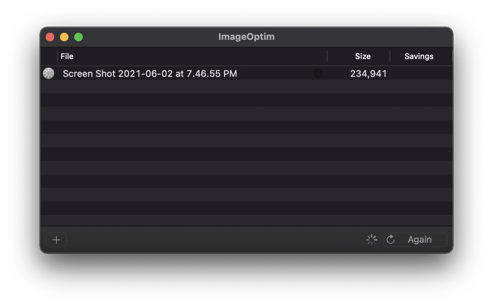Click the busy spinner next to the Again button

[x=371, y=239]
